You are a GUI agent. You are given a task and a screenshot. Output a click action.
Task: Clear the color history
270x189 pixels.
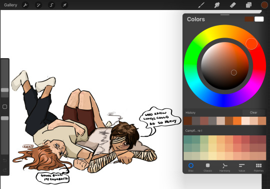coord(253,112)
